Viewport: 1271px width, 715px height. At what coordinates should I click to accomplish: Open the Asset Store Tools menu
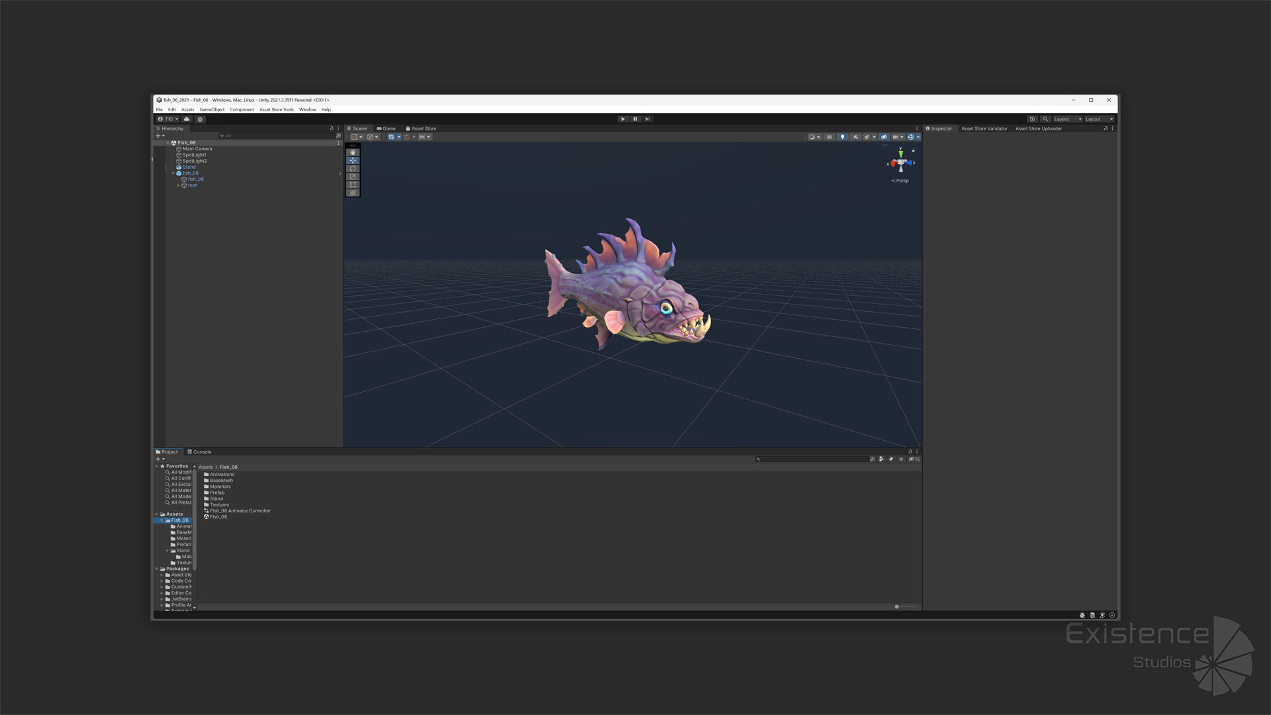point(276,110)
